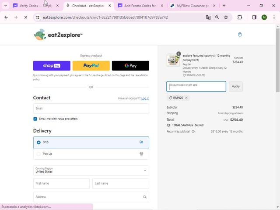Click the store pickup icon
Image resolution: width=280 pixels, height=210 pixels.
(x=141, y=154)
